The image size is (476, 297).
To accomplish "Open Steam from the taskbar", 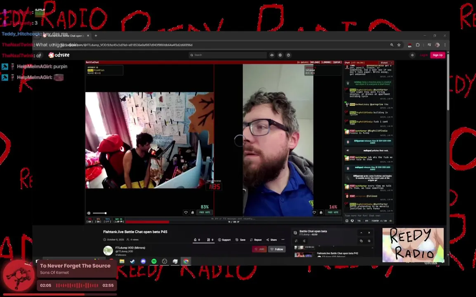I will tap(133, 261).
